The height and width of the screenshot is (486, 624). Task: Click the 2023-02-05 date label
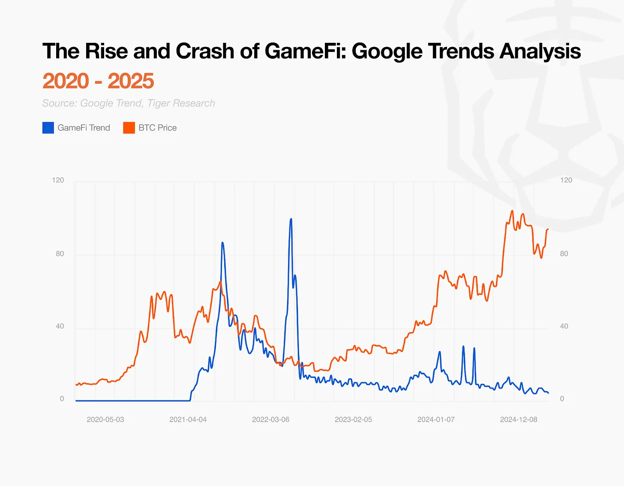(353, 420)
